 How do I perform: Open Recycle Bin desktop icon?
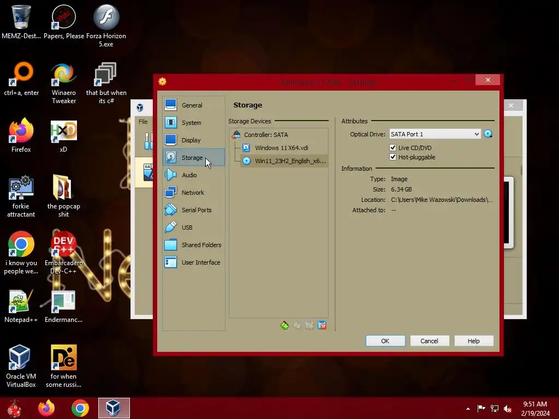21,22
